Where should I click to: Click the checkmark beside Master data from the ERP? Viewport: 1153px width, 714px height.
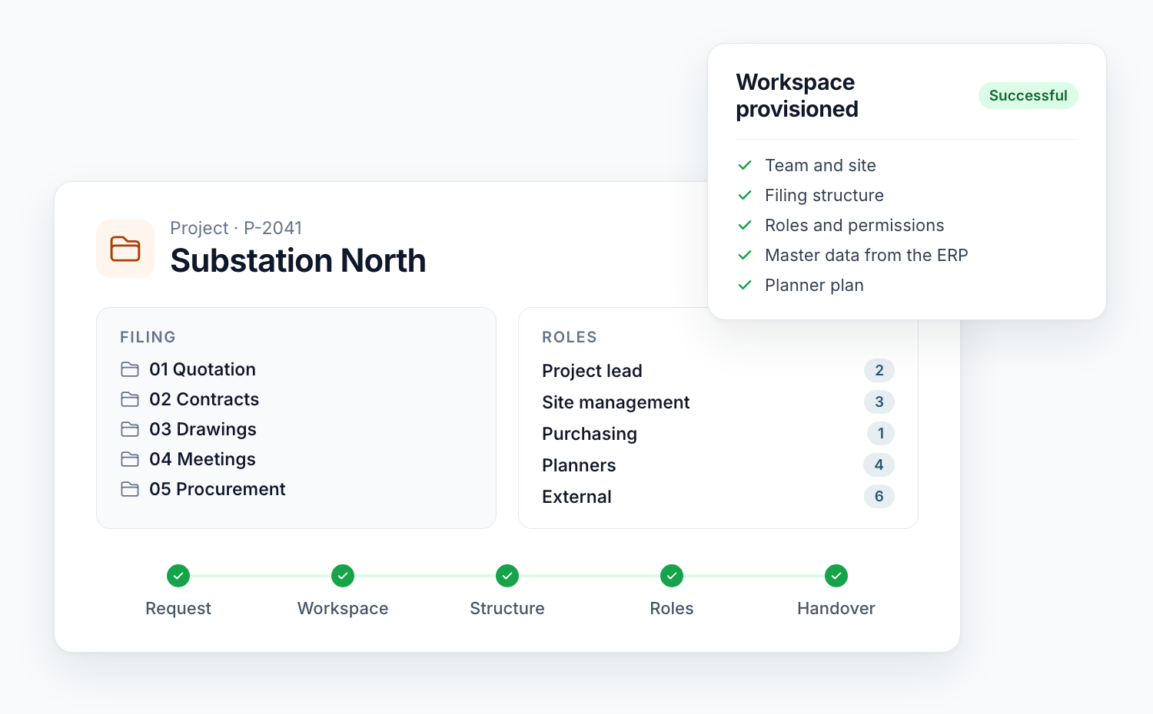(x=745, y=255)
